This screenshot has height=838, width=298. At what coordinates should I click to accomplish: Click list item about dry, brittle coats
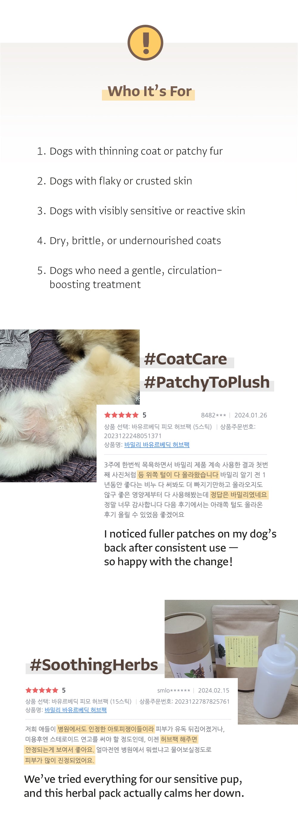click(129, 241)
